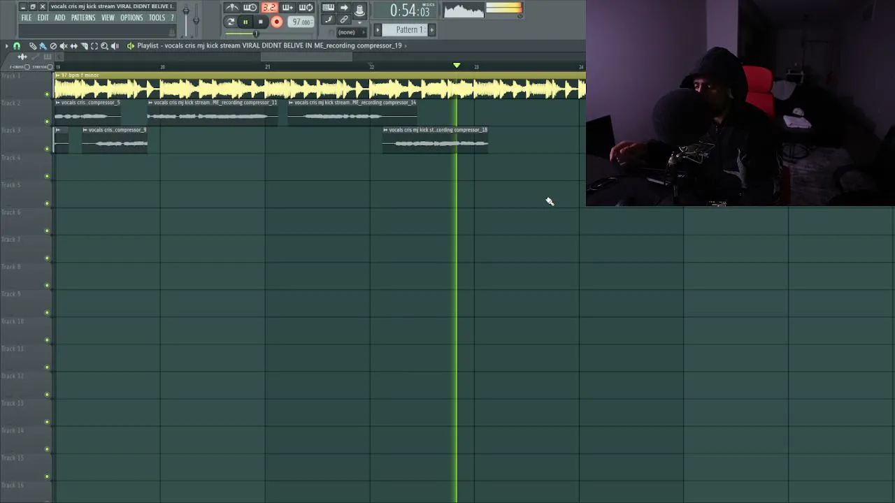
Task: Open the FILE menu
Action: point(26,17)
